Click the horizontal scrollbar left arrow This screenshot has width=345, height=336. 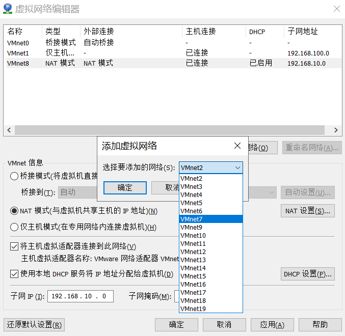(9, 130)
